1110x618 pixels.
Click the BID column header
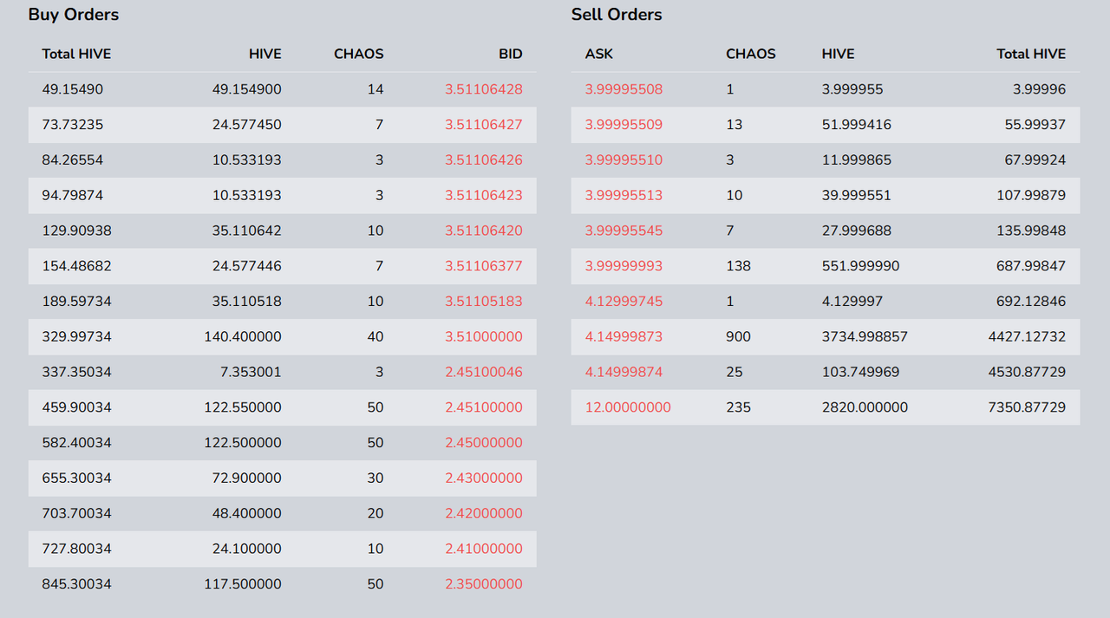point(510,54)
